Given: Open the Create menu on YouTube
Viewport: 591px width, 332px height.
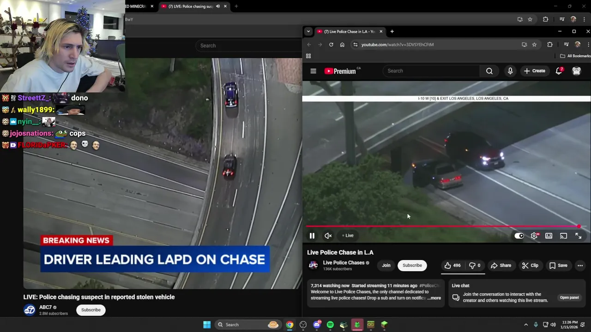Looking at the screenshot, I should tap(535, 71).
